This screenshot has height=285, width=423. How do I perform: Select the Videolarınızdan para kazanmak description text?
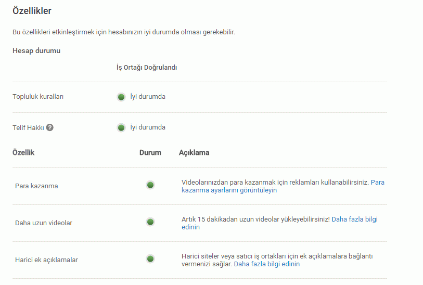pos(275,183)
